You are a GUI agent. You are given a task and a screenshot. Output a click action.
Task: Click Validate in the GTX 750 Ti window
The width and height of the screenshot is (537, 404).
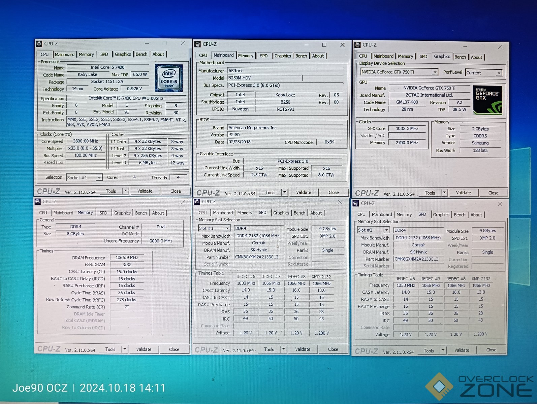464,193
